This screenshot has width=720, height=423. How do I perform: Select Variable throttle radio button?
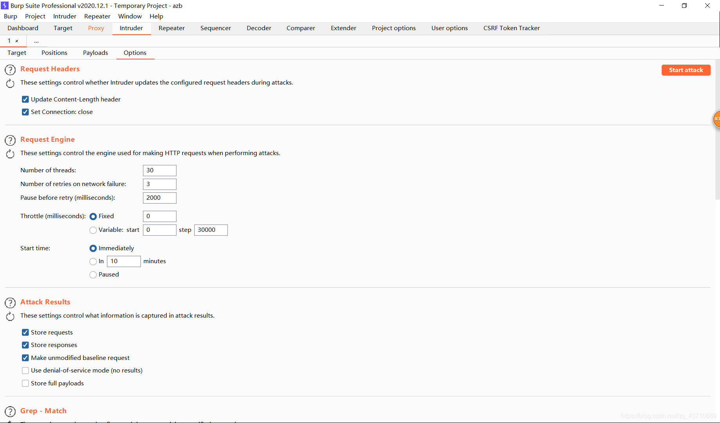point(93,230)
